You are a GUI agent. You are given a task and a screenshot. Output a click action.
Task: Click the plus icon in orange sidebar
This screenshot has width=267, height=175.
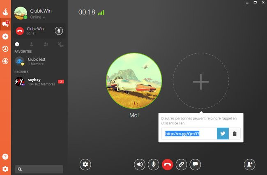pos(5,37)
